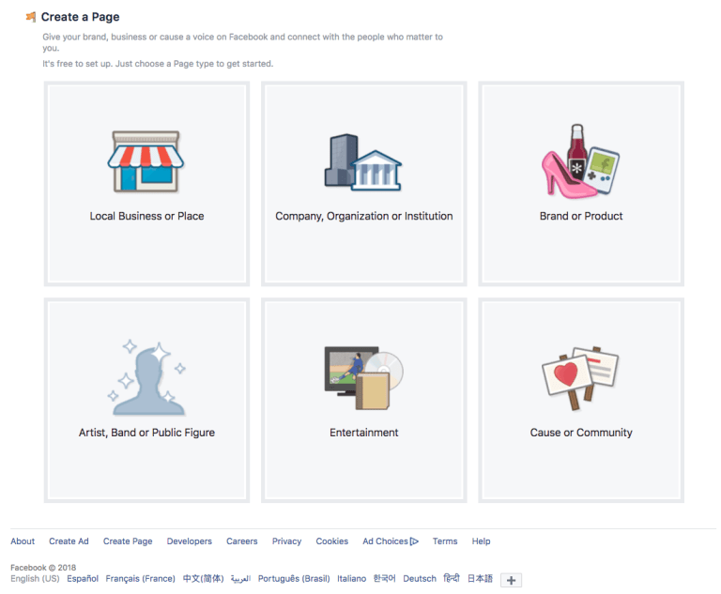The height and width of the screenshot is (594, 721).
Task: Open the Privacy footer link
Action: click(286, 541)
